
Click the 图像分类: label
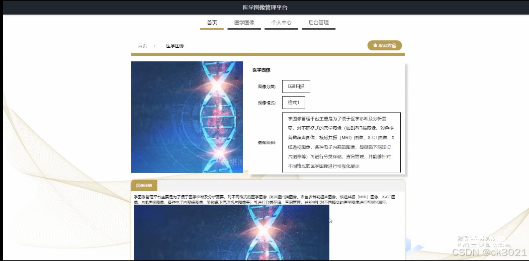[267, 86]
